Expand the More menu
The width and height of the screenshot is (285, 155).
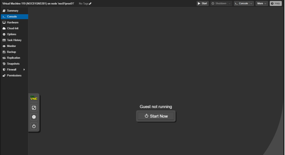[262, 3]
